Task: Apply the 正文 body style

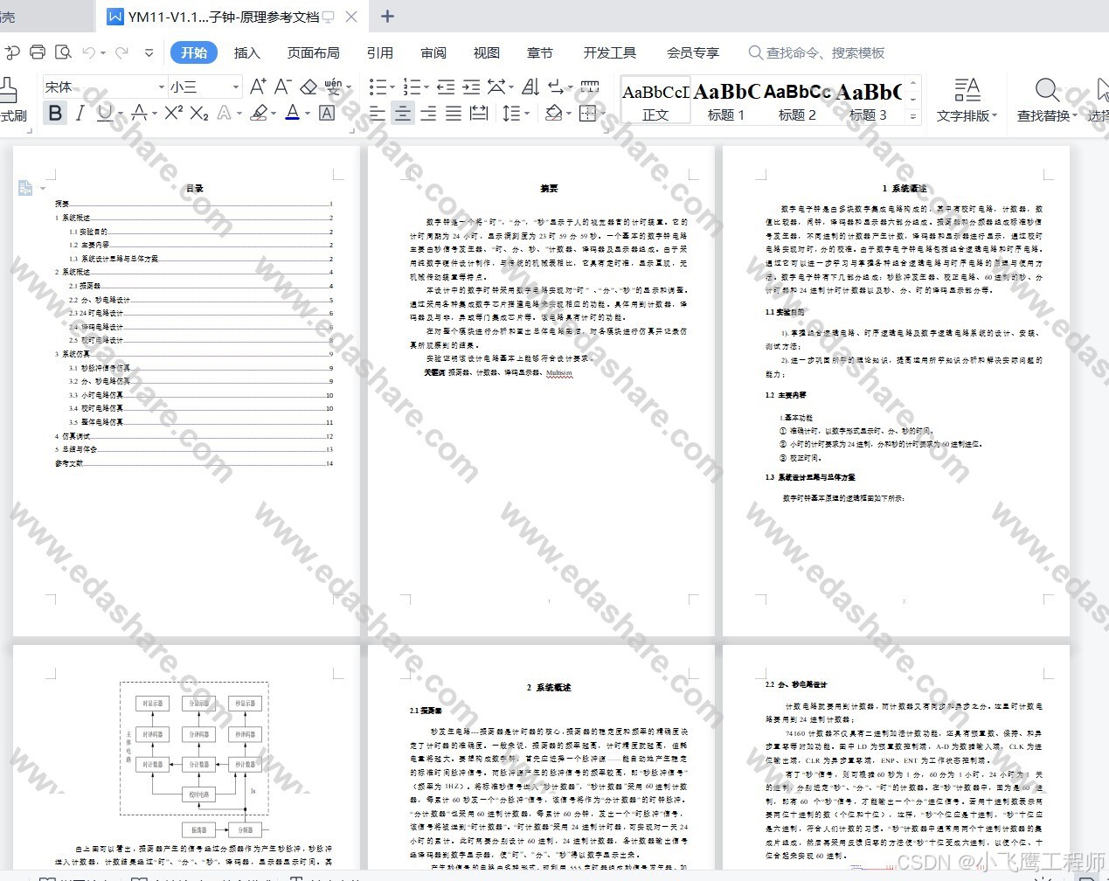Action: (655, 101)
